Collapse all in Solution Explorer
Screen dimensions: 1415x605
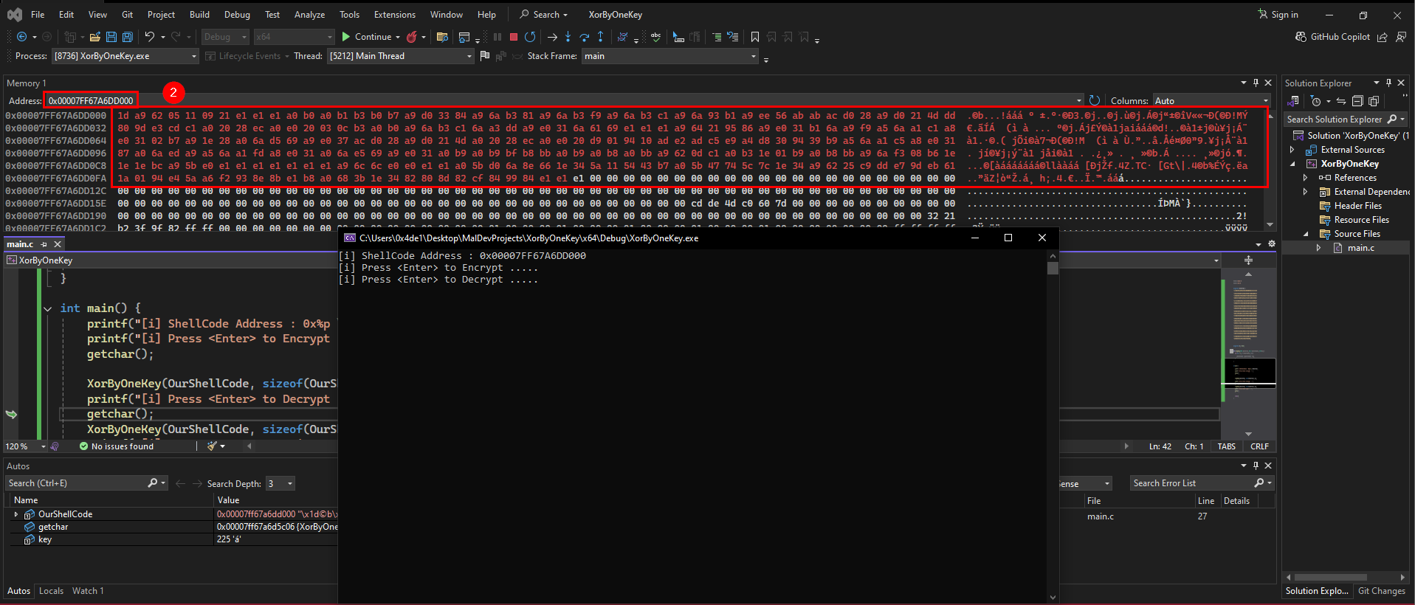[x=1357, y=101]
